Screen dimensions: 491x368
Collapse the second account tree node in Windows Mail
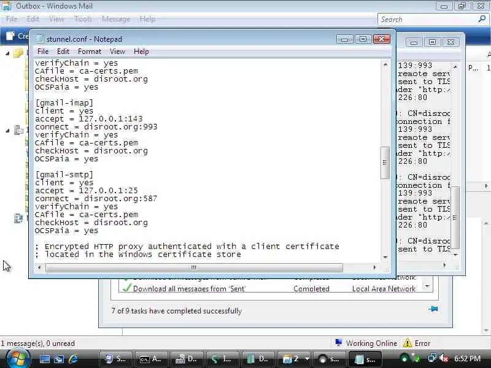(7, 131)
